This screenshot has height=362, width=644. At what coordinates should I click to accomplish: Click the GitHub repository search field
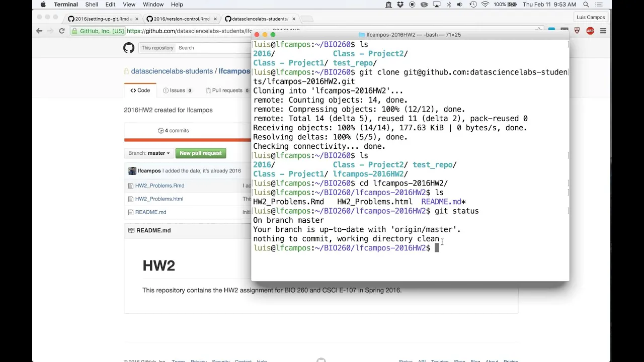(213, 48)
